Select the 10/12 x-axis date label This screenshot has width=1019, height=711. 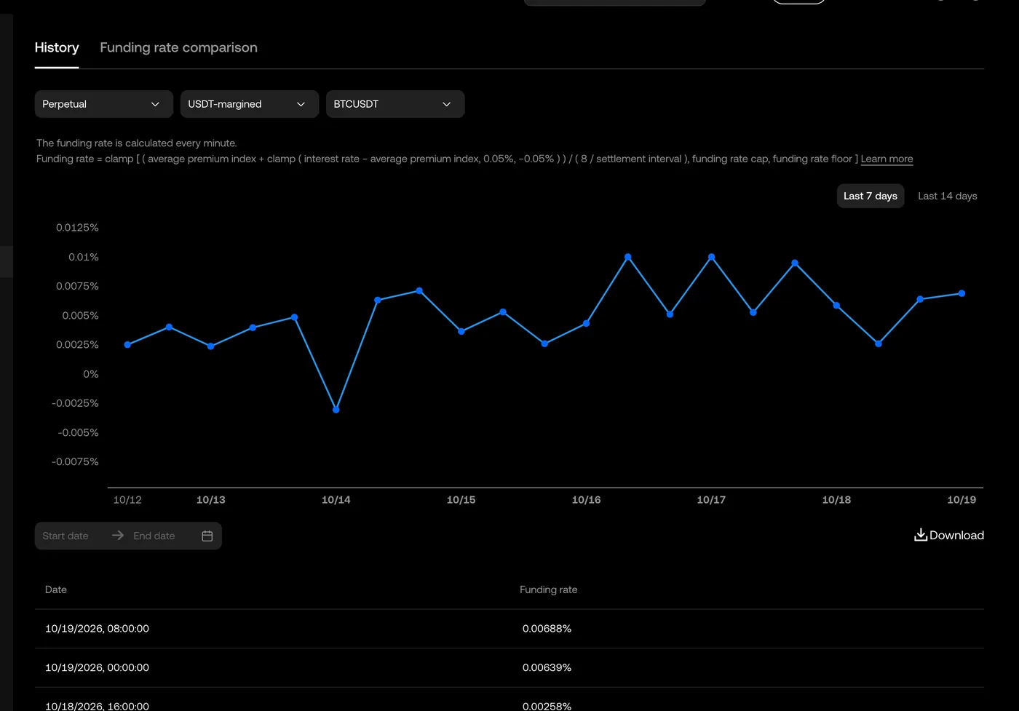click(127, 500)
